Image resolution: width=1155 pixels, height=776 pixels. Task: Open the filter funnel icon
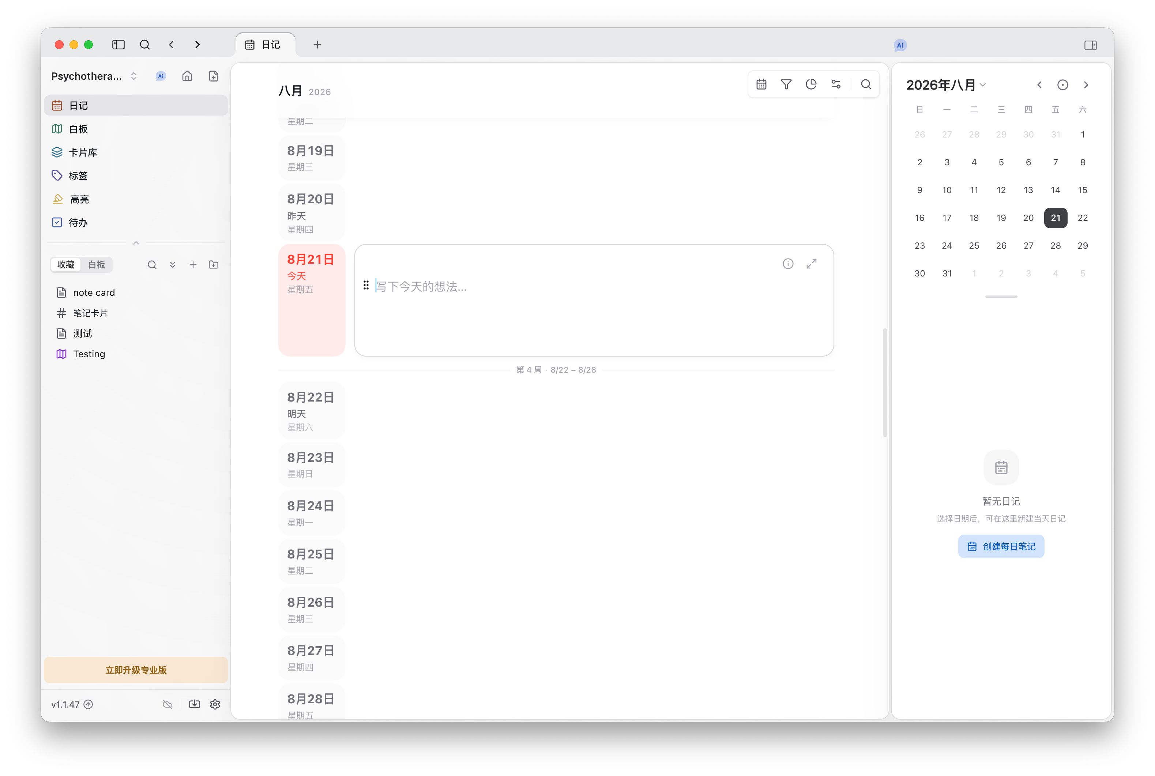coord(786,84)
